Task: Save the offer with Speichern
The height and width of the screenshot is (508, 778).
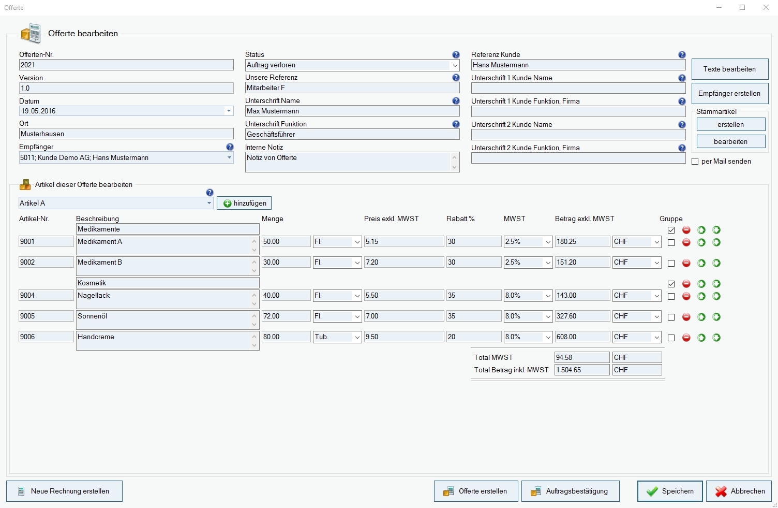Action: [x=670, y=491]
